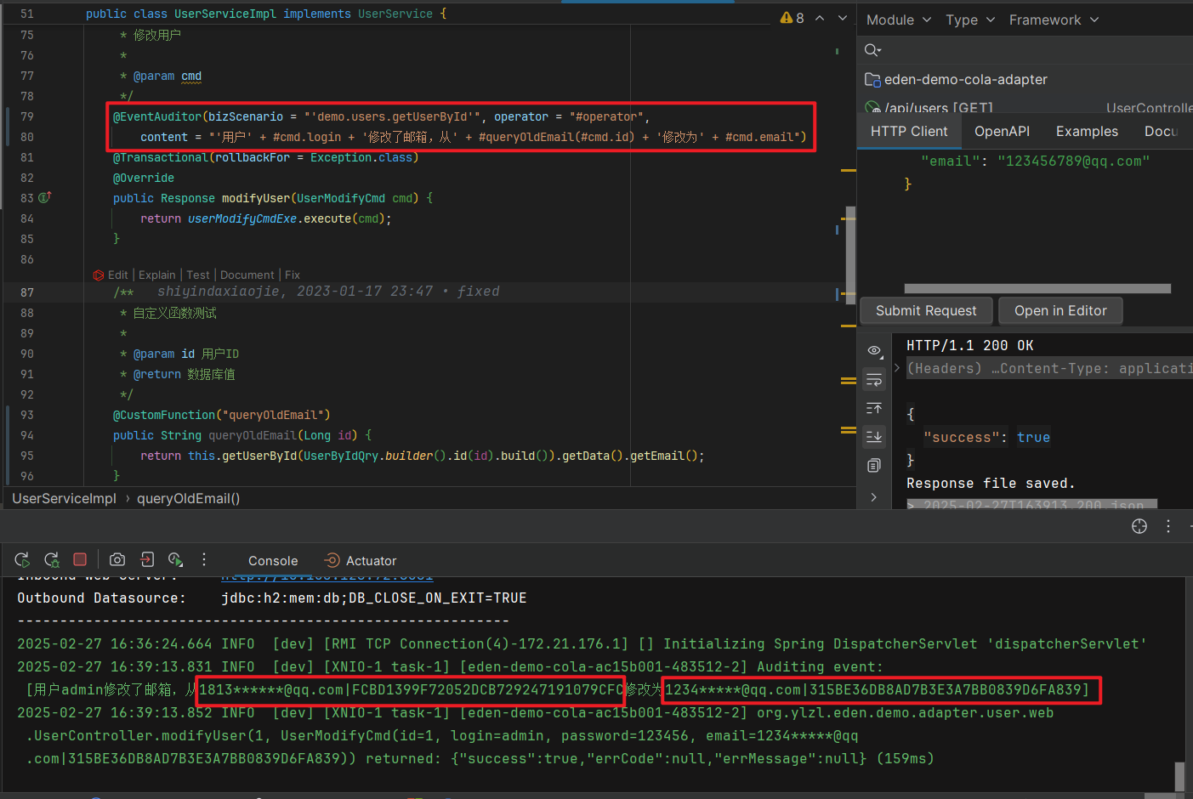
Task: Click the Document inline AI action
Action: pyautogui.click(x=247, y=275)
